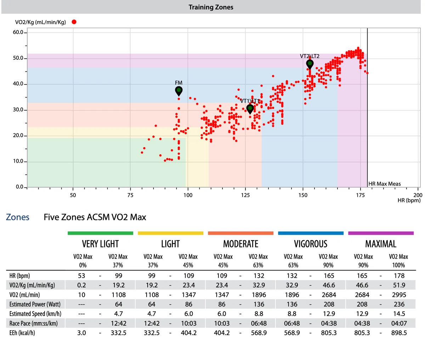The image size is (425, 344).
Task: Select the MODERATE column header
Action: click(240, 244)
